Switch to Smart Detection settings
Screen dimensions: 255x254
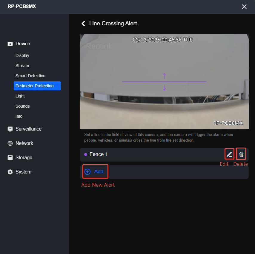[30, 76]
